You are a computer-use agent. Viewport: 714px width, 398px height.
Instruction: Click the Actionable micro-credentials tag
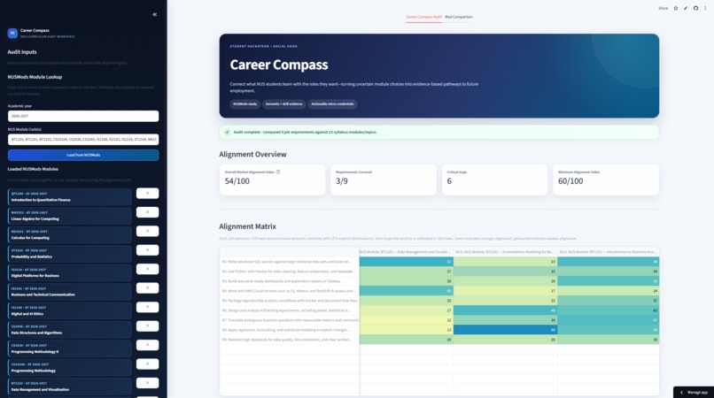pyautogui.click(x=332, y=104)
